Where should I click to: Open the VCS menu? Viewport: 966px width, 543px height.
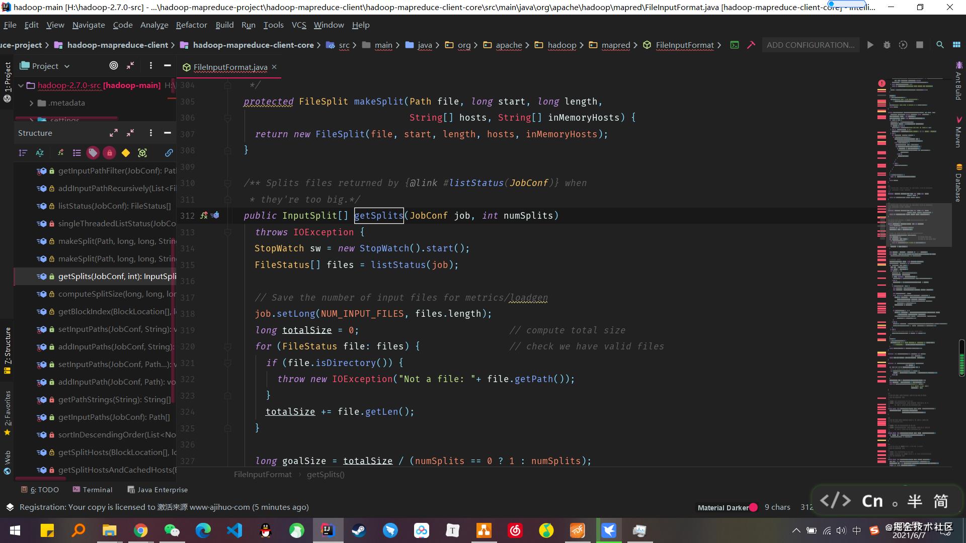click(299, 25)
